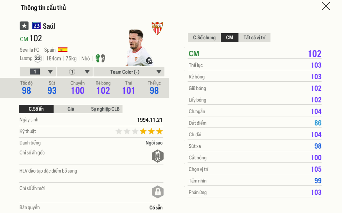Click the locked new hidden trait icon
The image size is (342, 213).
[157, 192]
